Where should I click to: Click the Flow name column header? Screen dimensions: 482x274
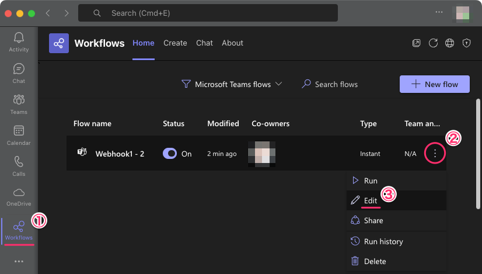(92, 123)
